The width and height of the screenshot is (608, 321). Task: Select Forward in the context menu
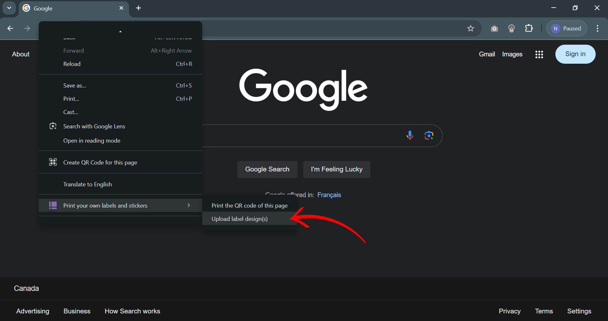tap(120, 51)
